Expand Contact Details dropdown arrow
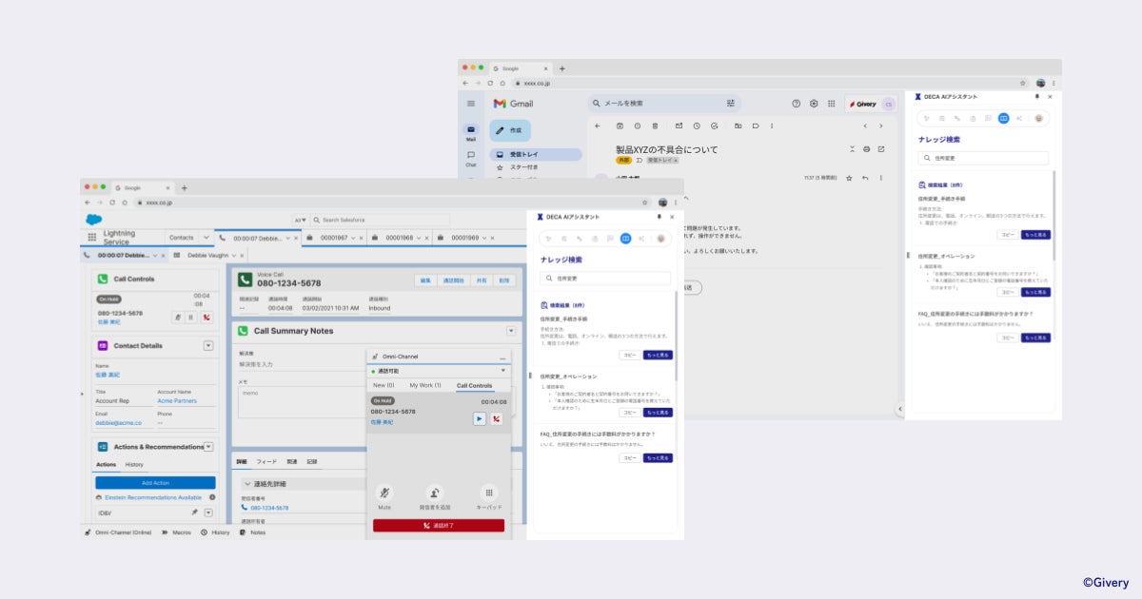Image resolution: width=1142 pixels, height=599 pixels. (x=208, y=345)
